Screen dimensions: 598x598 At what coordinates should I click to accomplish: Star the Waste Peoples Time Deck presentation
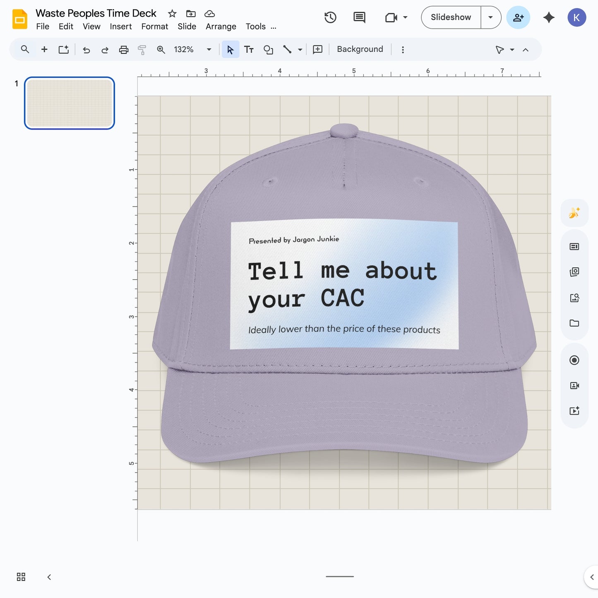172,13
